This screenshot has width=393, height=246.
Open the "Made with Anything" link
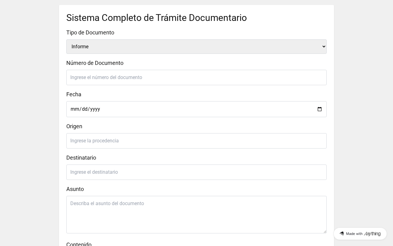[x=360, y=234]
